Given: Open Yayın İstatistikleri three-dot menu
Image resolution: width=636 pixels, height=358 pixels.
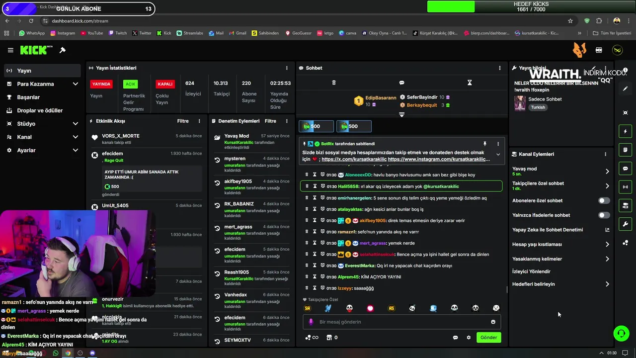Looking at the screenshot, I should click(287, 68).
